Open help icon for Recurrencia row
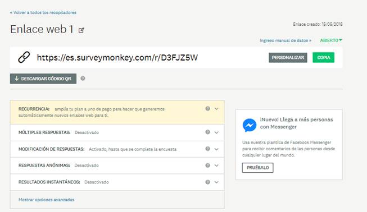The image size is (367, 212). tap(207, 109)
